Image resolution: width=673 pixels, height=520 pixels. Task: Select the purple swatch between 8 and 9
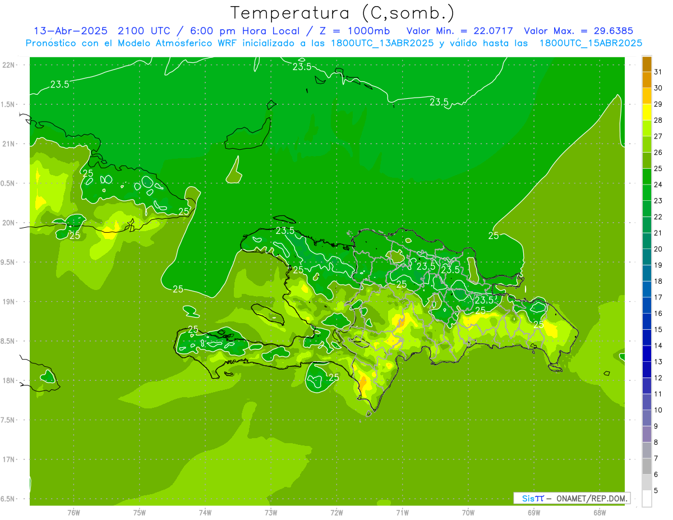click(647, 435)
